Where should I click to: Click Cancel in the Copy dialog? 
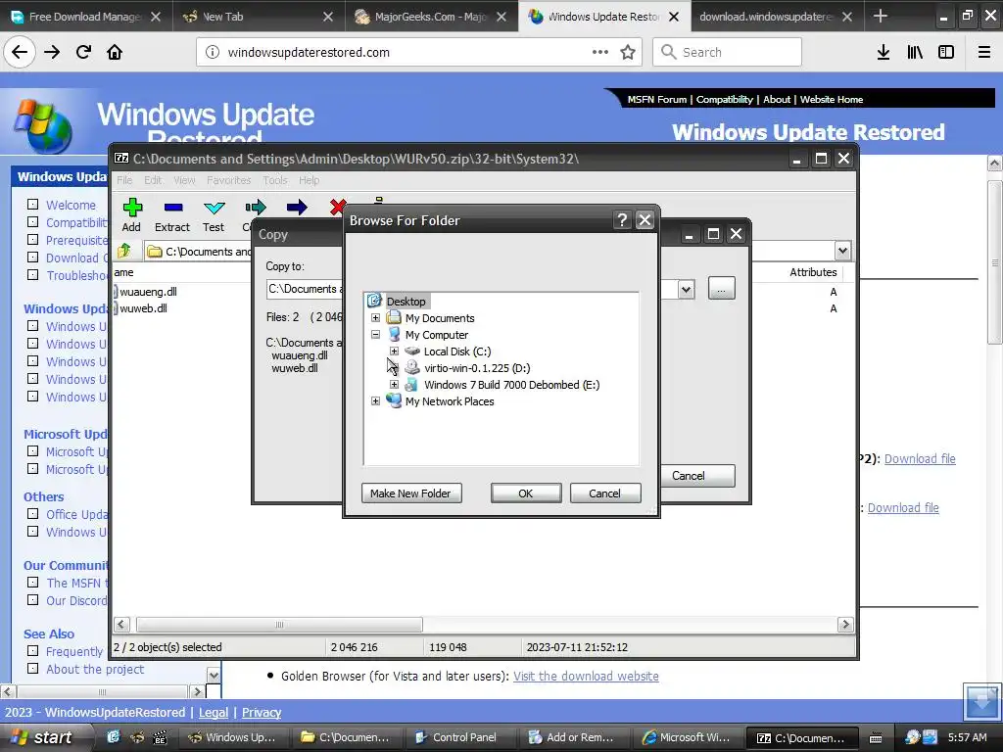pos(697,476)
